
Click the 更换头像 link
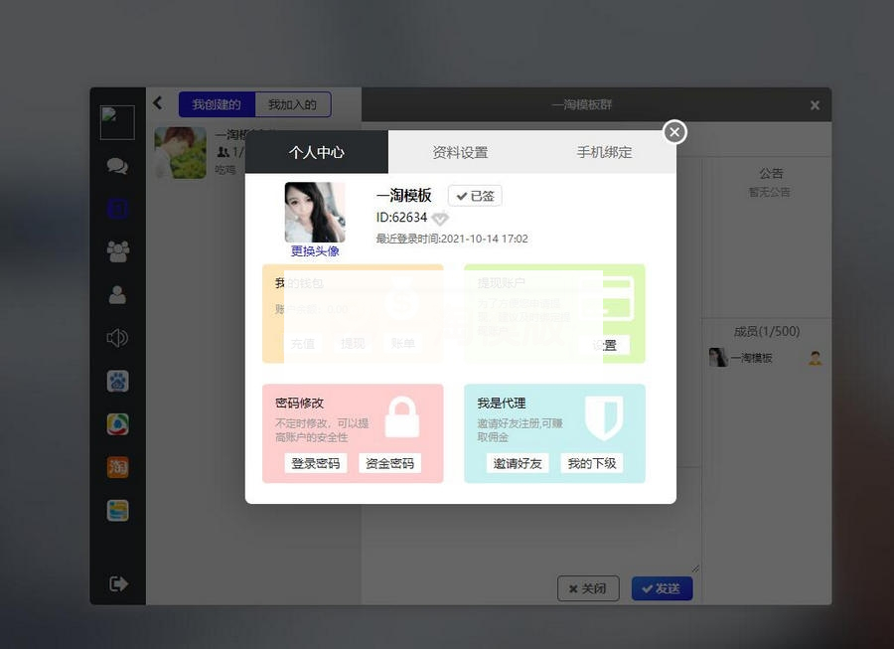(315, 250)
